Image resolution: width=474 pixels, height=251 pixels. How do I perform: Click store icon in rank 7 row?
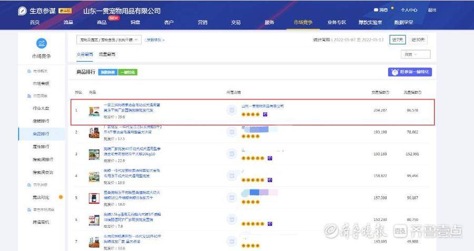tap(232, 242)
